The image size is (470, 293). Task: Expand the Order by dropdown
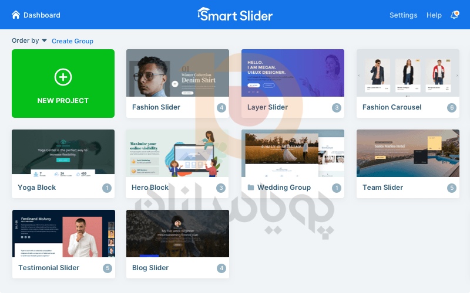tap(29, 40)
